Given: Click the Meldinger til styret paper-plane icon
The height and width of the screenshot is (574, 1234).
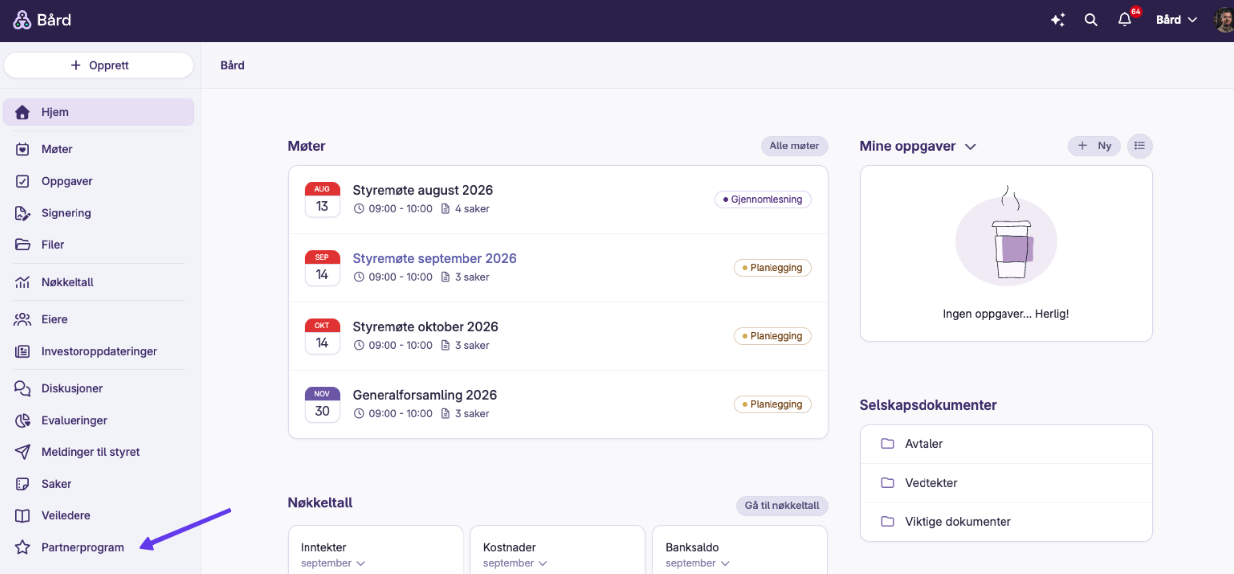Looking at the screenshot, I should pyautogui.click(x=22, y=452).
